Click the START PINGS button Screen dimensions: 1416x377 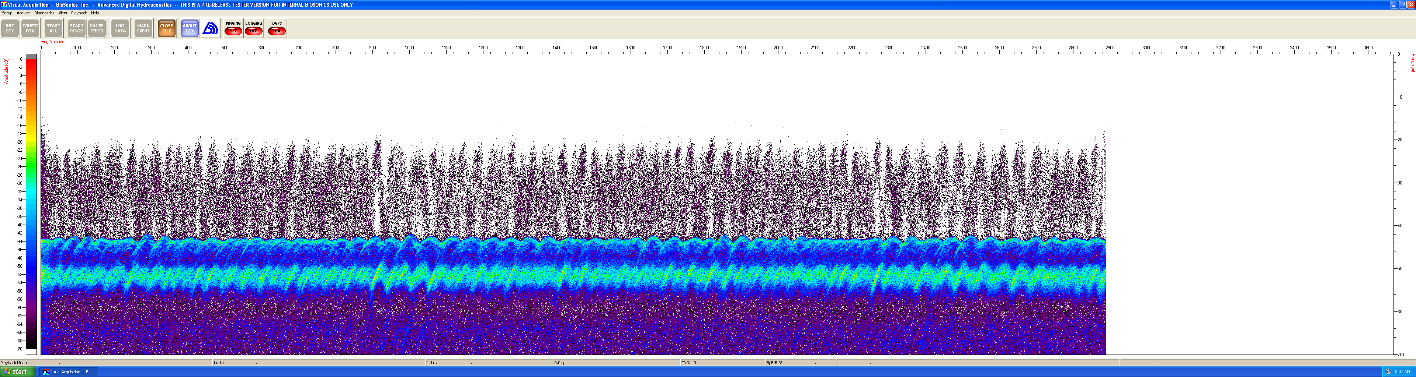[76, 29]
